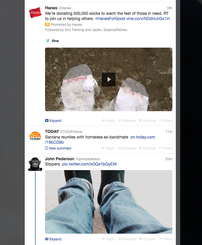View summary of the TODAY tweet
The image size is (202, 245).
58,148
